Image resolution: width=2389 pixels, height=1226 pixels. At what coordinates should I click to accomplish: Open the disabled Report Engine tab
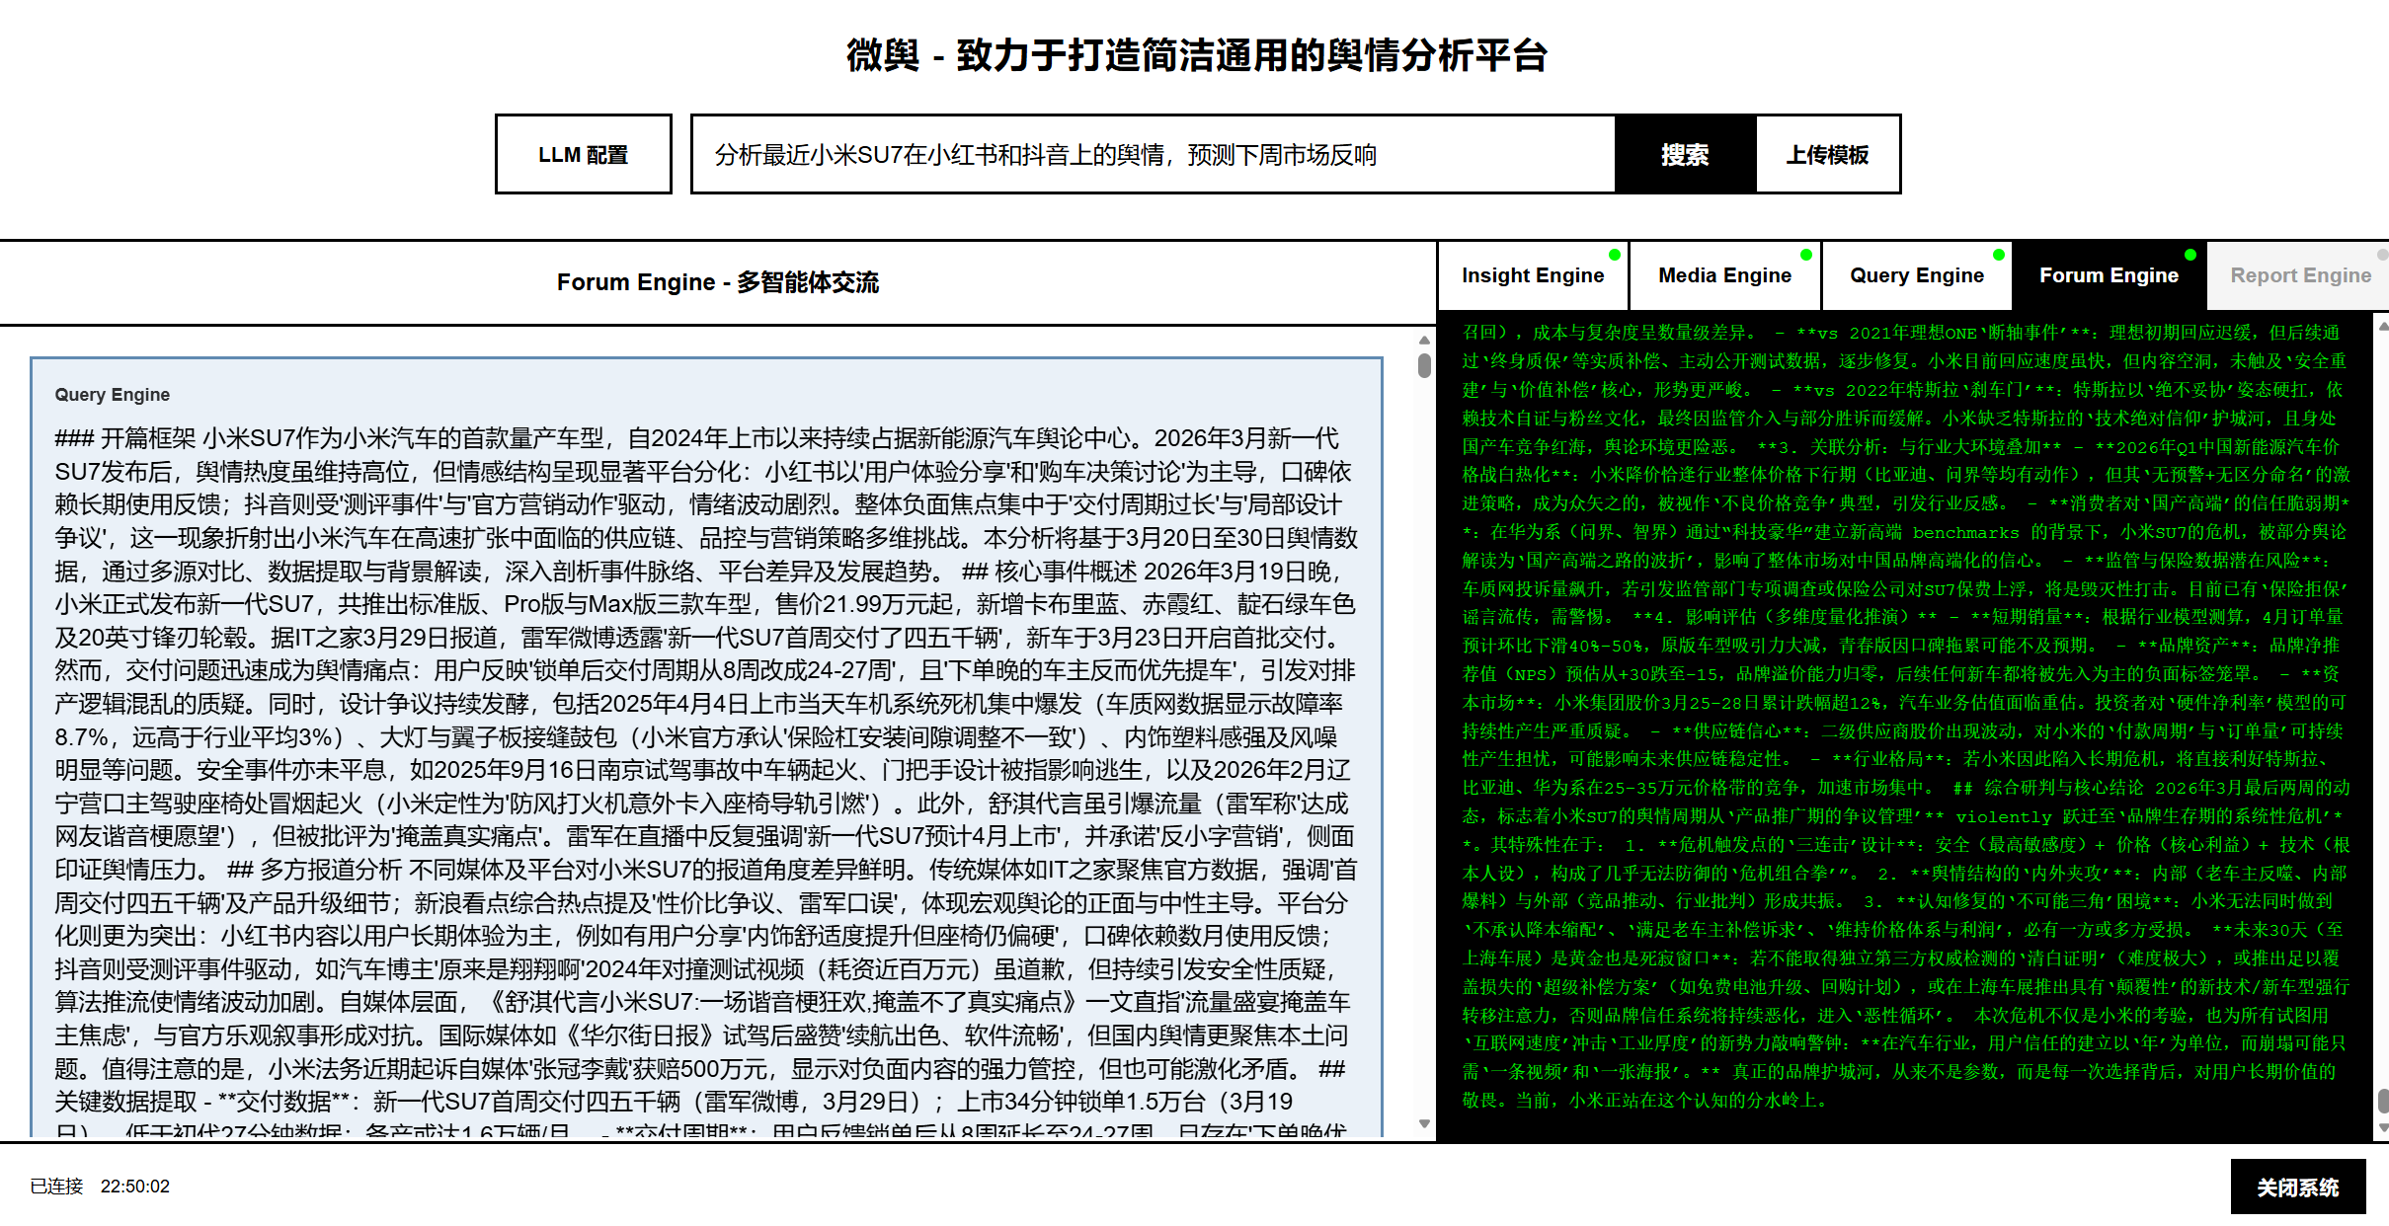2299,276
